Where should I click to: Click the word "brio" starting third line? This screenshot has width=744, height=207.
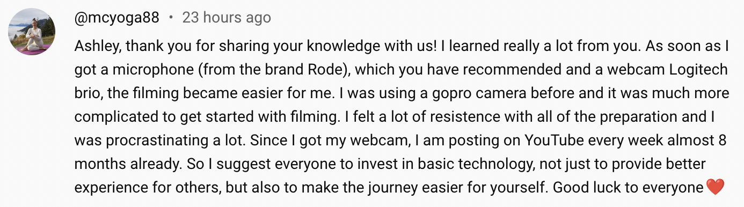[87, 93]
